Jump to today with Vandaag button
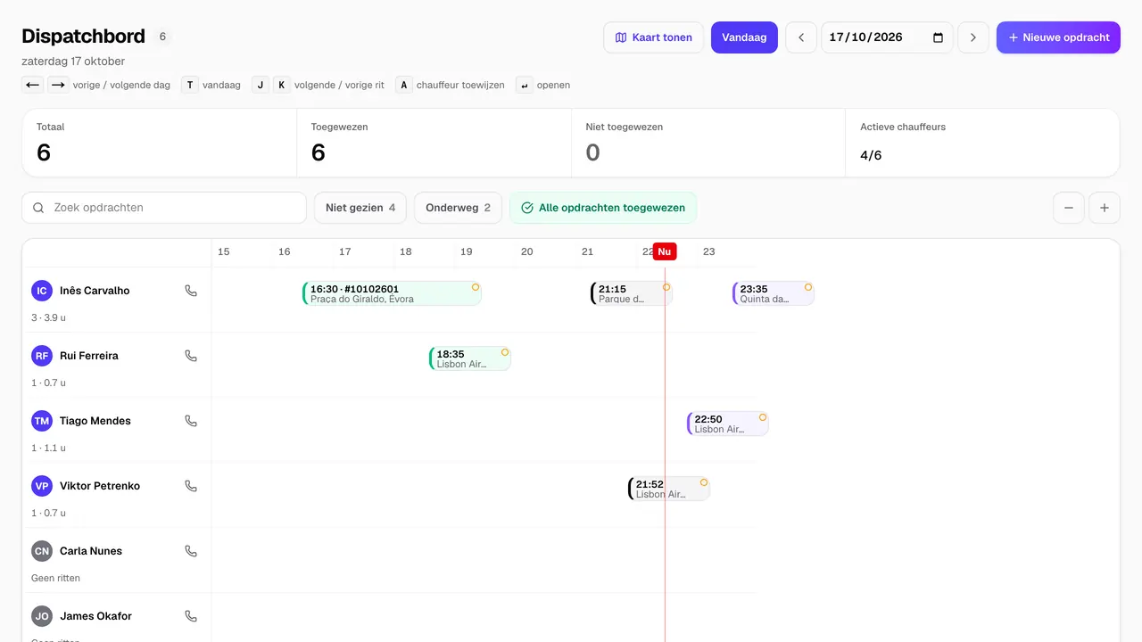 [744, 37]
